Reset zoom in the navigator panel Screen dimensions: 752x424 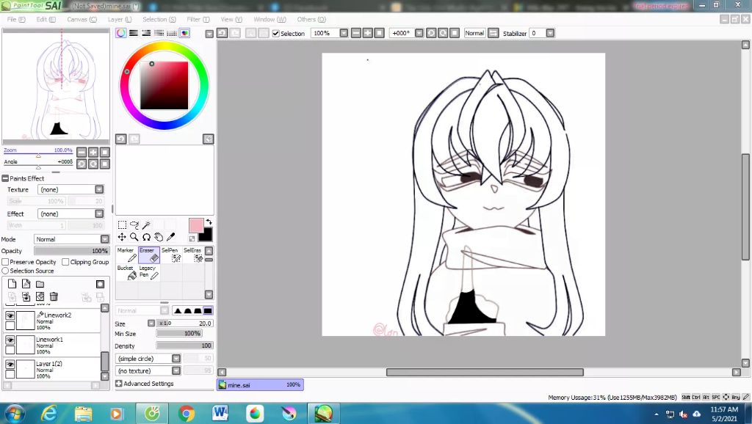point(104,153)
